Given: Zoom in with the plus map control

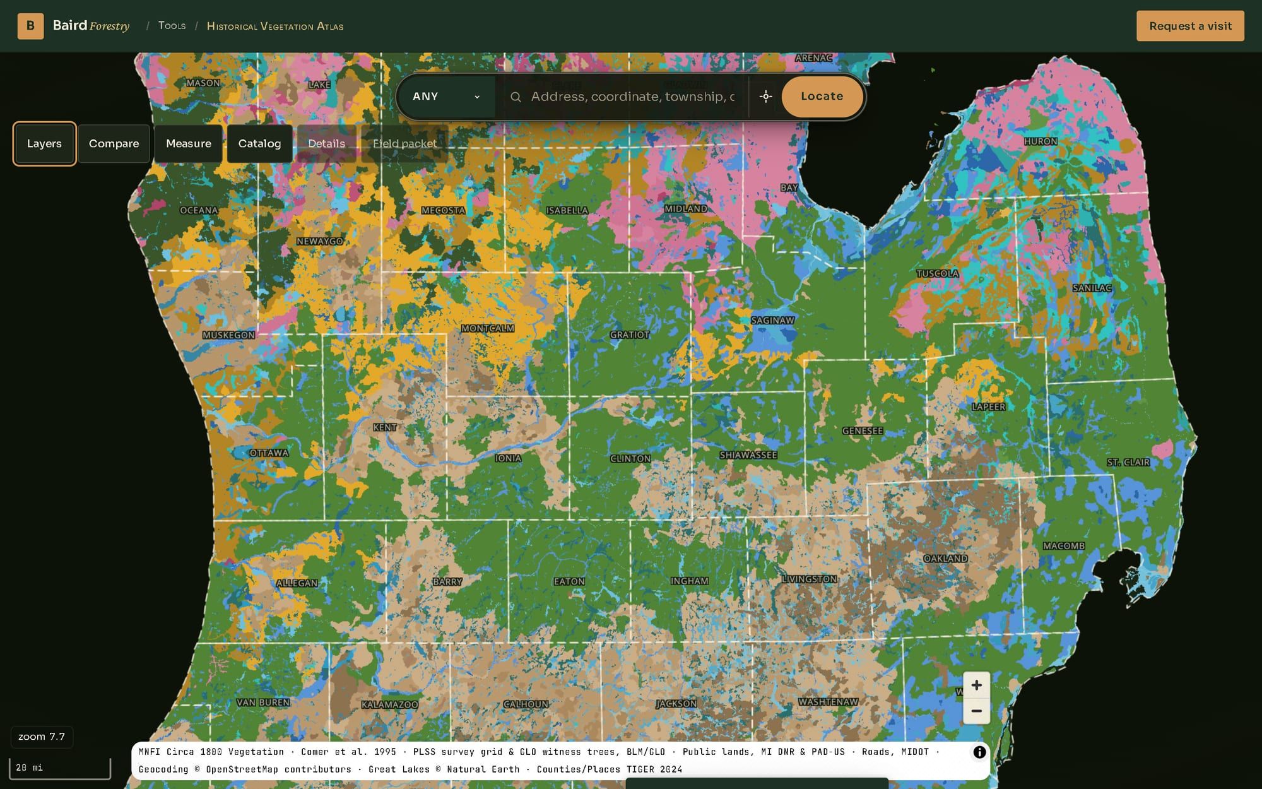Looking at the screenshot, I should [x=976, y=685].
